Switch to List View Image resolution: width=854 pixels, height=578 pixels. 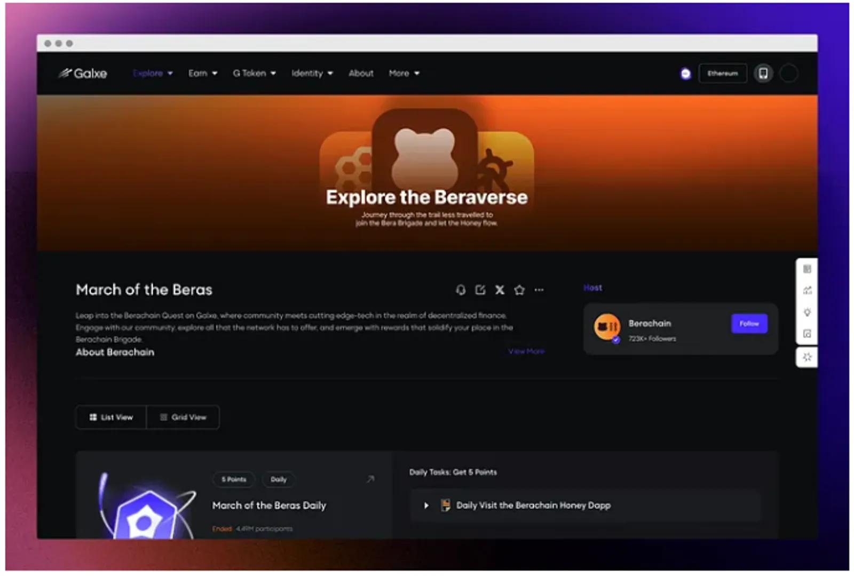[111, 417]
